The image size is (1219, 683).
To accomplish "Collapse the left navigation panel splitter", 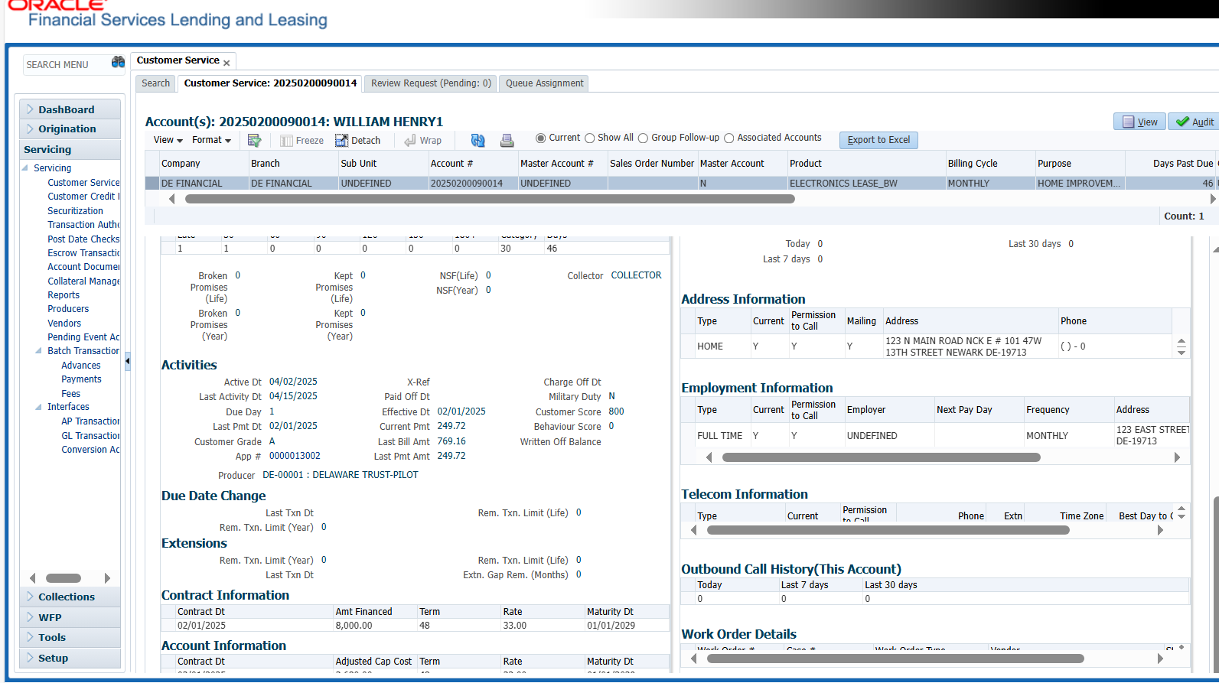I will pos(128,361).
